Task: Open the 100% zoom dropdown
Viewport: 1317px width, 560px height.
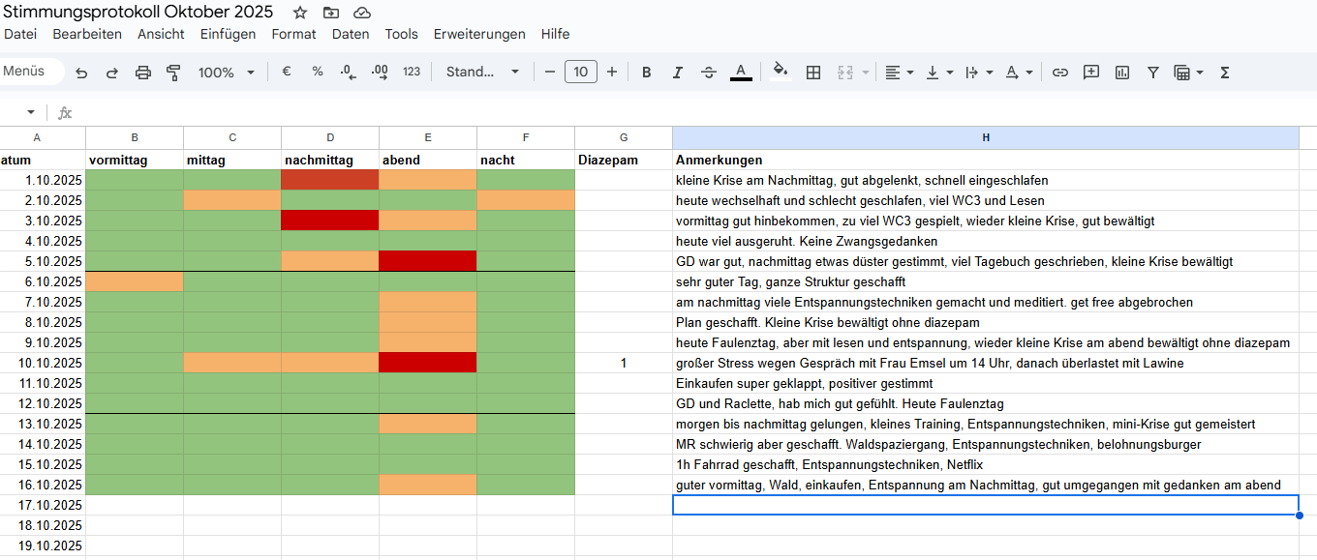Action: click(x=227, y=73)
